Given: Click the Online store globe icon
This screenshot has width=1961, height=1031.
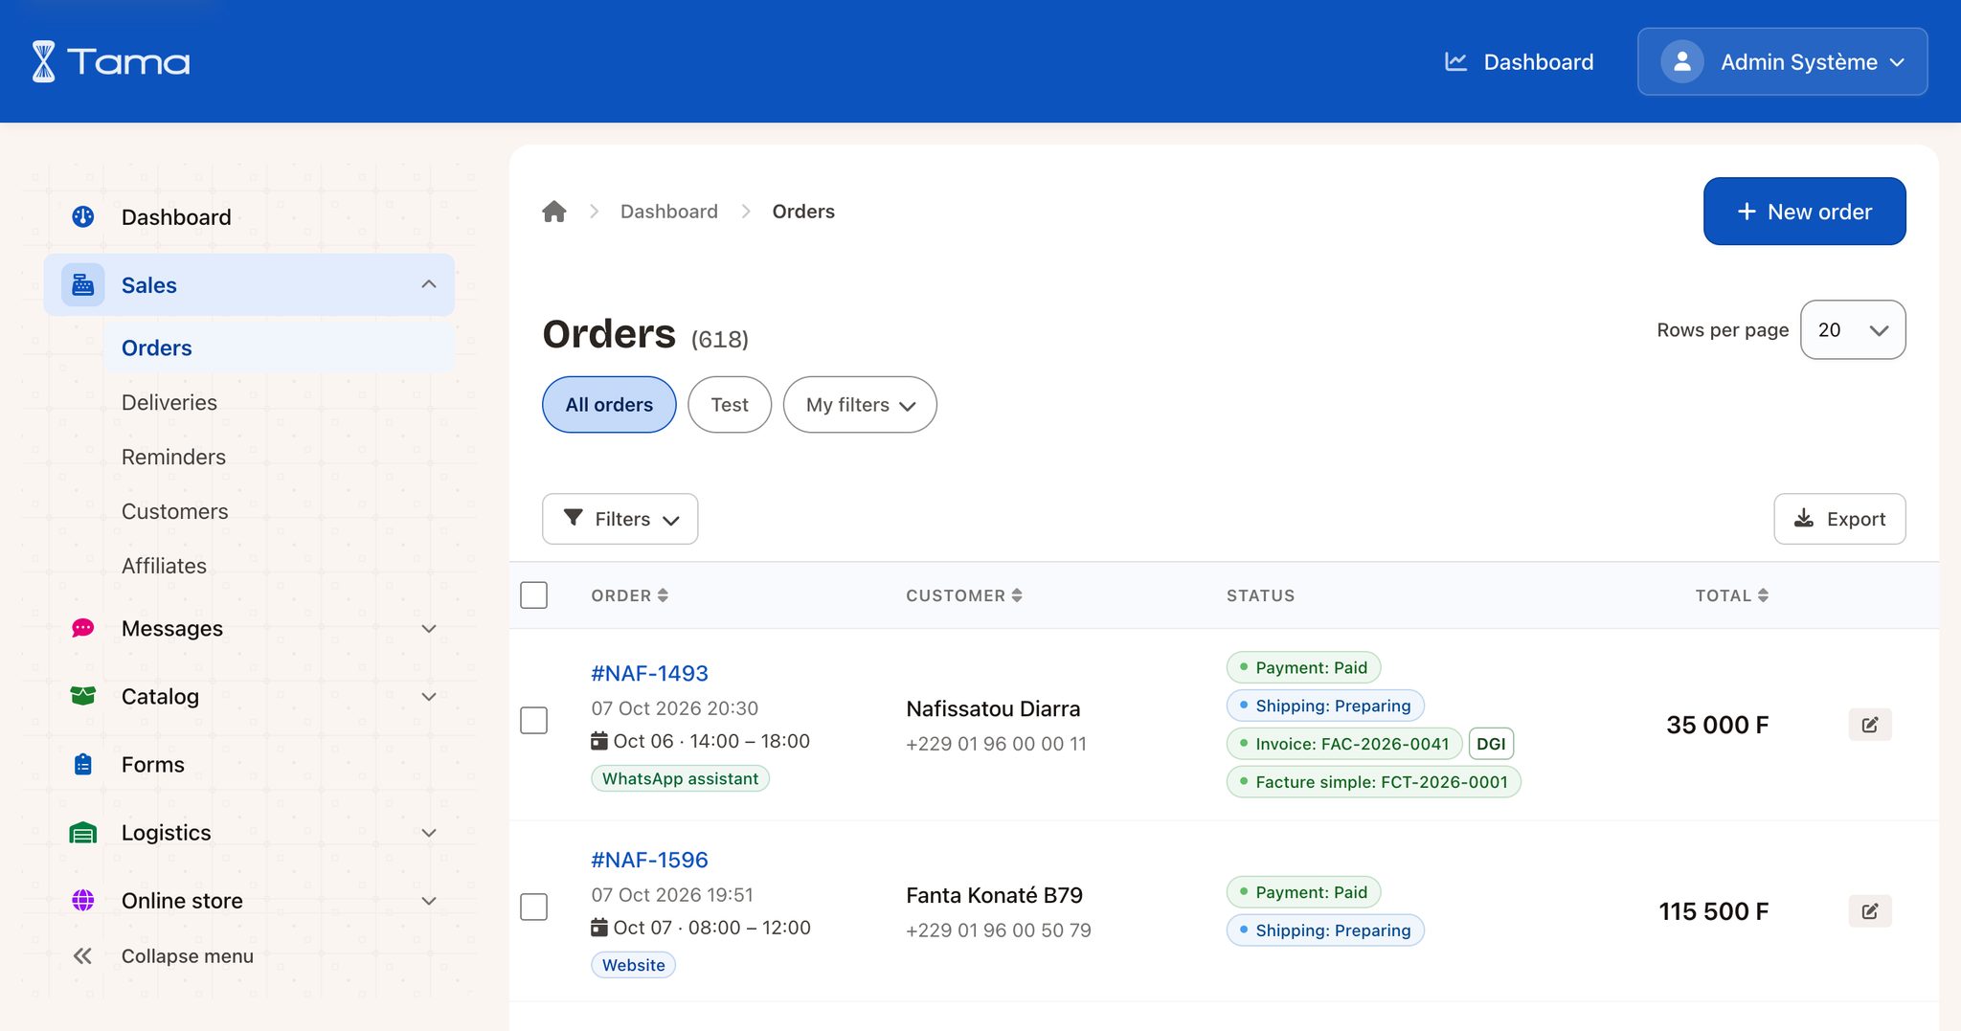Looking at the screenshot, I should click(83, 900).
